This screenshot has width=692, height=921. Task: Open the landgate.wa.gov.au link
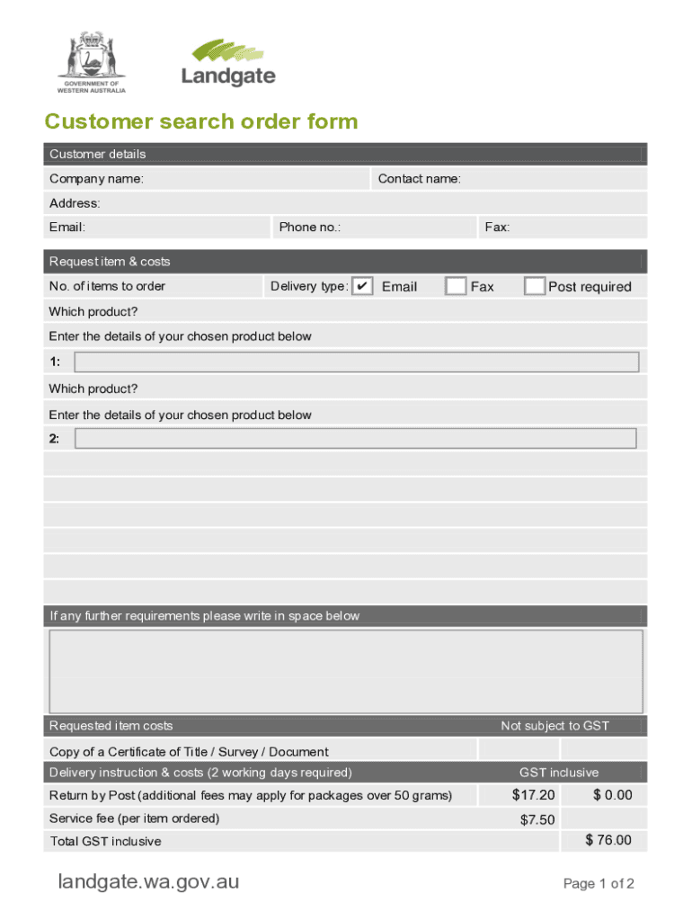pyautogui.click(x=148, y=881)
